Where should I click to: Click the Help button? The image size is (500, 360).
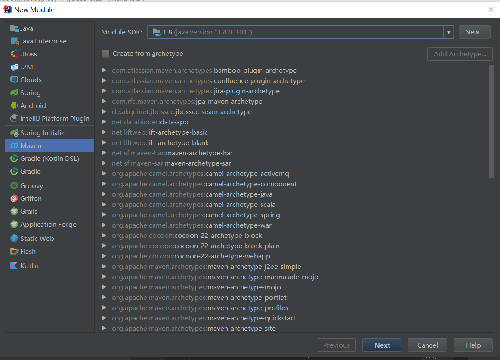(x=473, y=345)
